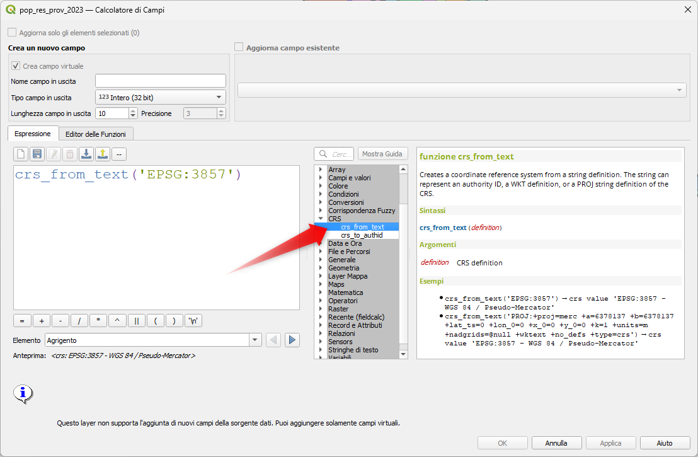Open the existing field selection dropdown

462,90
